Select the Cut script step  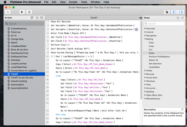coord(150,50)
